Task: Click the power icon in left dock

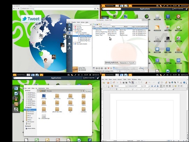Action: 16,109
